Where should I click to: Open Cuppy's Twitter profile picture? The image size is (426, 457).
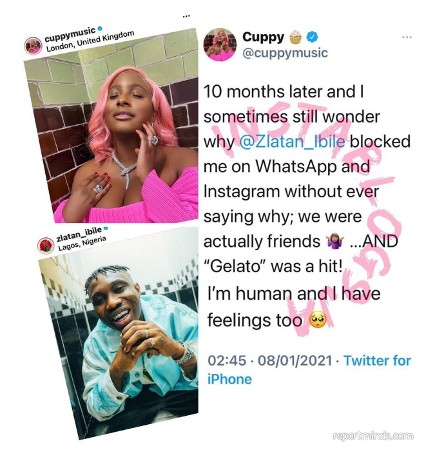(220, 44)
